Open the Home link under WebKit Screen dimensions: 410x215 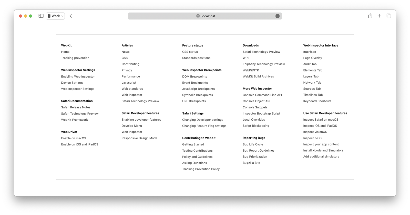pyautogui.click(x=65, y=52)
